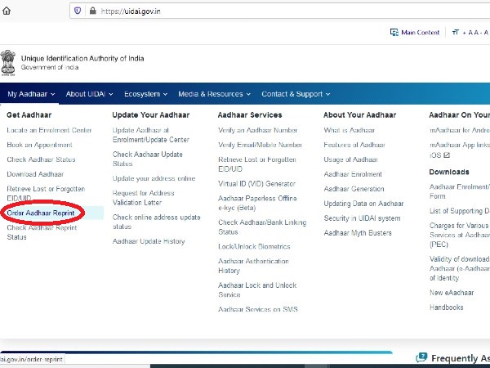Click the text size adjustment icon

pos(456,33)
